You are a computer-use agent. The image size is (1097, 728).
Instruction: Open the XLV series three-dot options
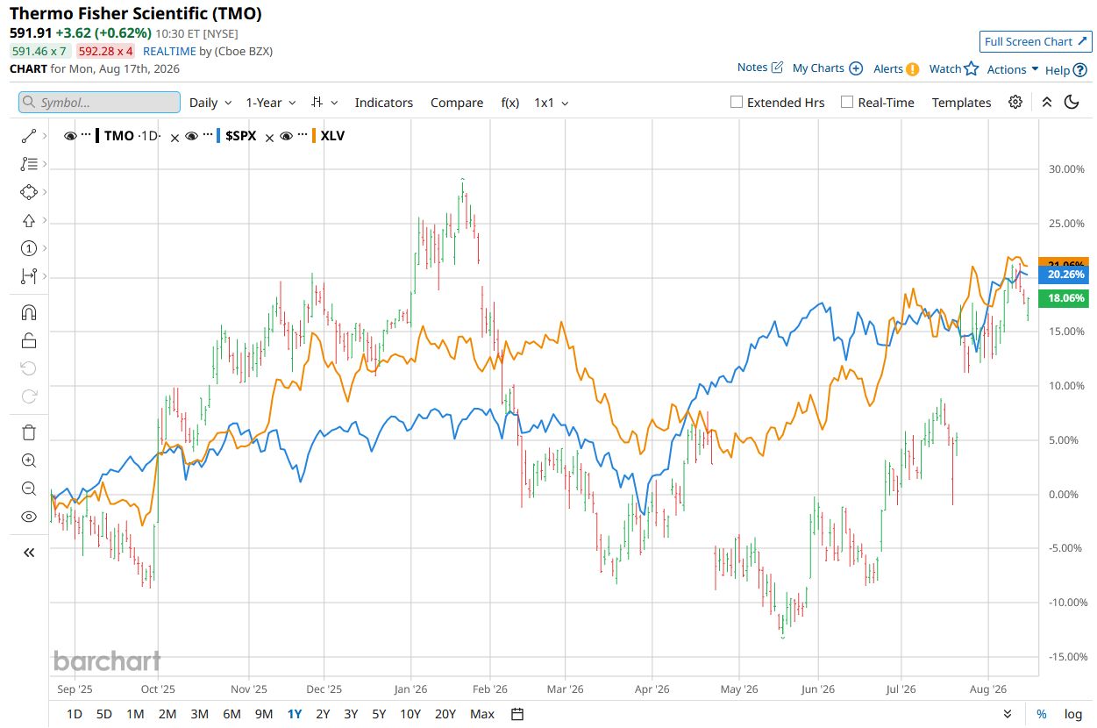[303, 136]
